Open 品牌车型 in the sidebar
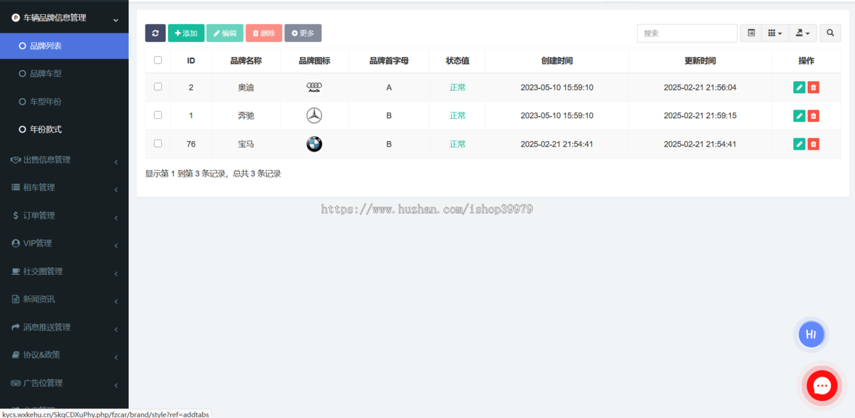This screenshot has height=418, width=855. click(x=64, y=73)
